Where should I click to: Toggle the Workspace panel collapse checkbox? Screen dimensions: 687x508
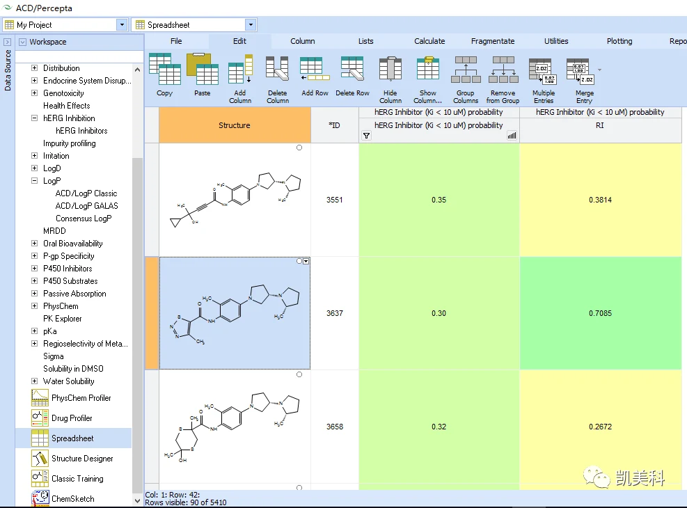23,42
